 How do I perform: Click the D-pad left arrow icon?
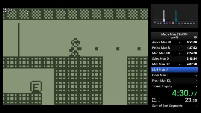(161, 23)
